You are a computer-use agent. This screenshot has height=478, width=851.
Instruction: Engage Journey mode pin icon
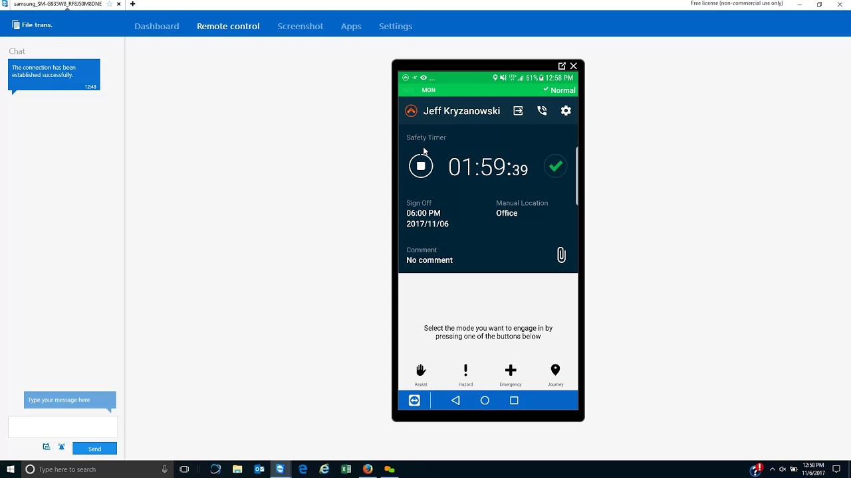point(555,370)
